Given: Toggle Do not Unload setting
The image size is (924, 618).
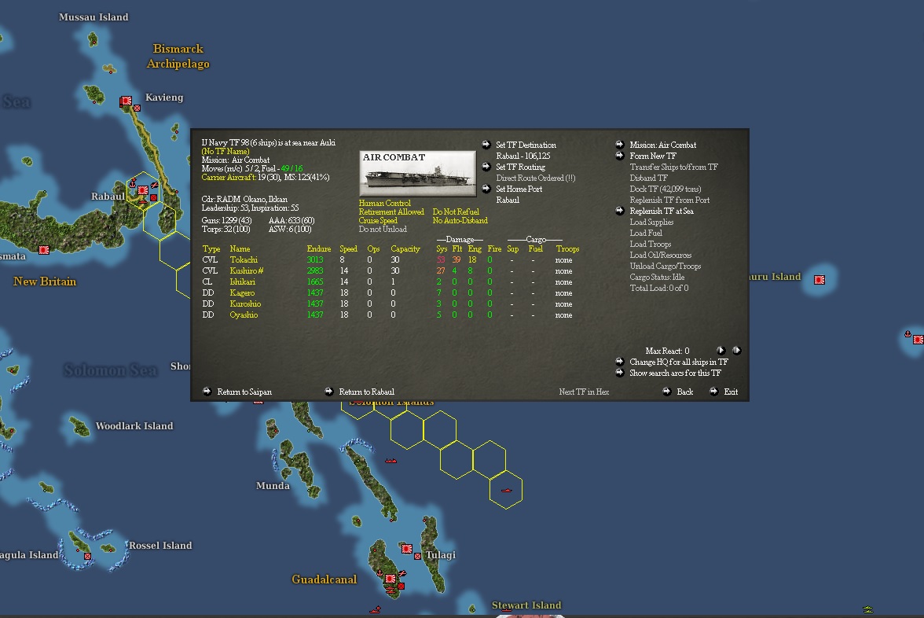Looking at the screenshot, I should [383, 229].
